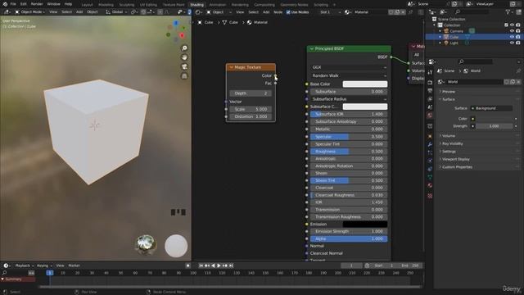Toggle viewport visibility eye for Light

[x=512, y=43]
